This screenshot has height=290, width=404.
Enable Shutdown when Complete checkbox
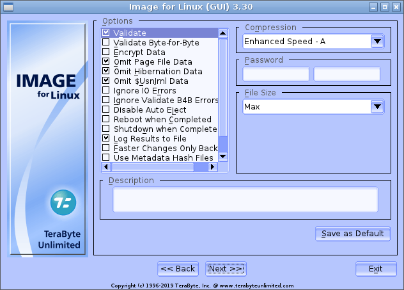coord(105,128)
